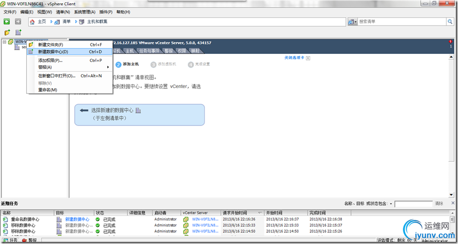The width and height of the screenshot is (458, 244).
Task: Click the new folder toolbar icon
Action: 7,33
